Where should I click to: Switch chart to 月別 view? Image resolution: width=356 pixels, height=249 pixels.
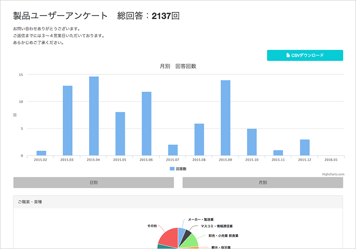pyautogui.click(x=263, y=183)
